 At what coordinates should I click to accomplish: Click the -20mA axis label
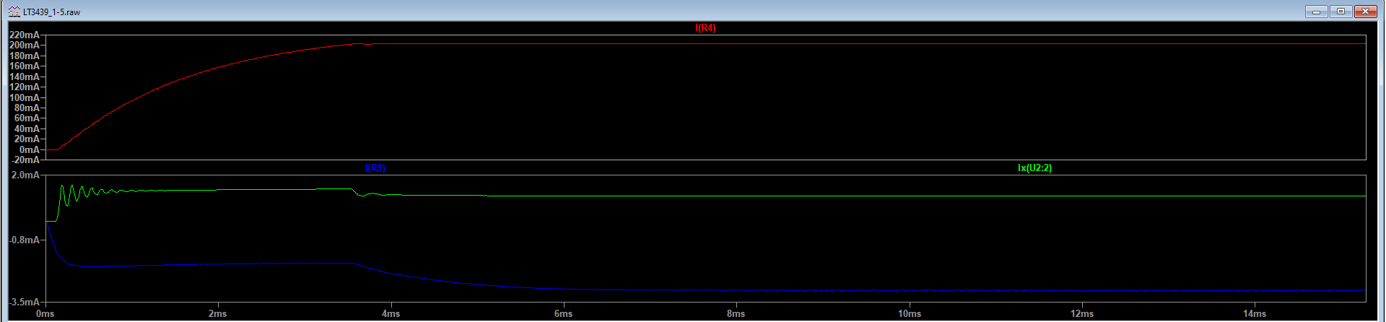(26, 160)
